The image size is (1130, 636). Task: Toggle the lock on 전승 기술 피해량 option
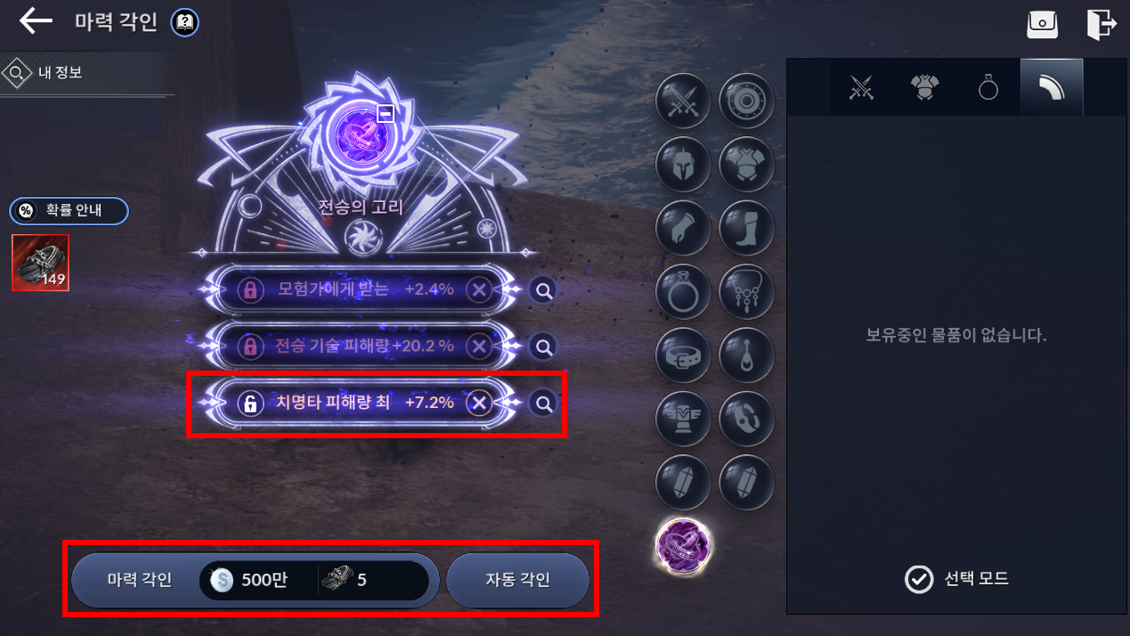click(x=250, y=347)
